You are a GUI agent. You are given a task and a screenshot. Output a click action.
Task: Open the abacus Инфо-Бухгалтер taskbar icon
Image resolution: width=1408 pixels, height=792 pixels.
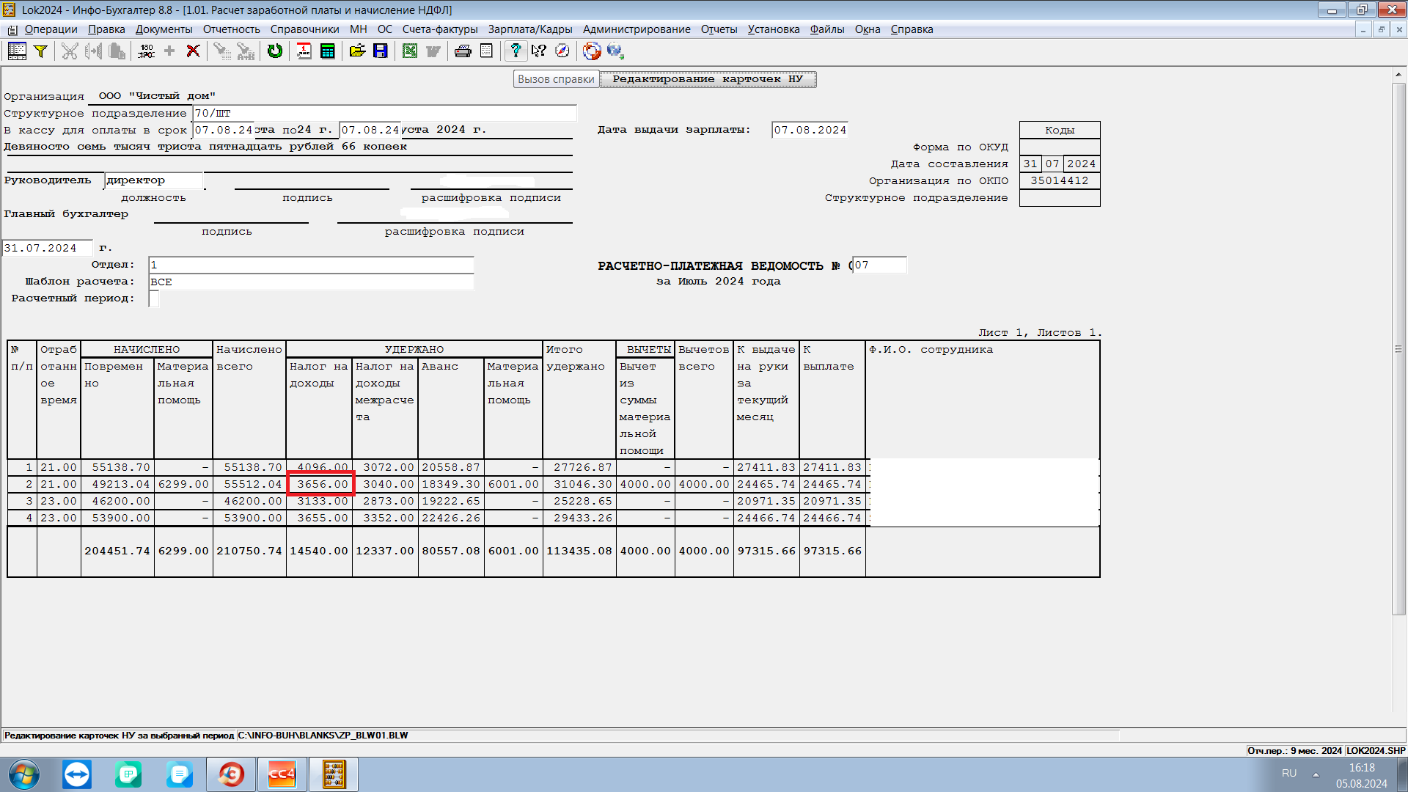tap(334, 774)
